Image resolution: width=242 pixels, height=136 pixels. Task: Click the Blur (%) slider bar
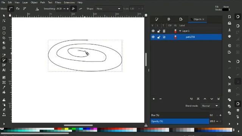[180, 115]
